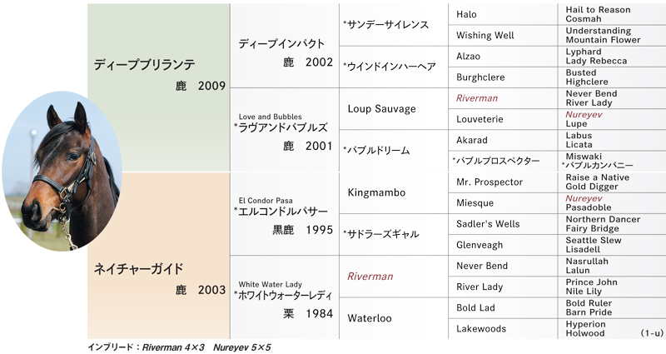
Task: Click the horse portrait photo
Action: click(62, 171)
